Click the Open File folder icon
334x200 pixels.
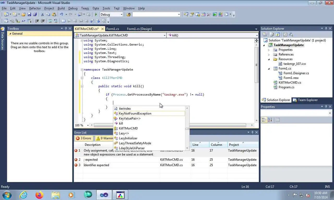coord(23,15)
